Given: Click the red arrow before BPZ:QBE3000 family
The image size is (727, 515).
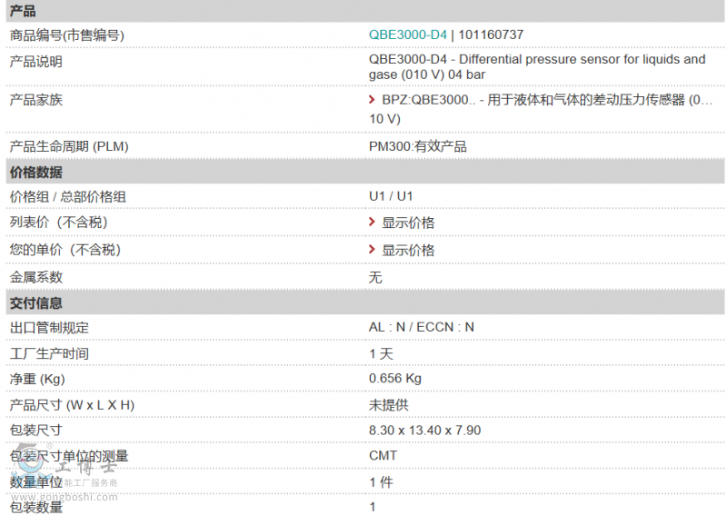Looking at the screenshot, I should coord(373,99).
